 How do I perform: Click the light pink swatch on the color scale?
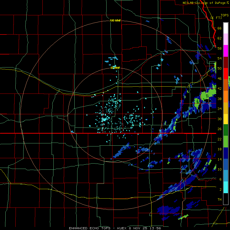tap(226, 39)
